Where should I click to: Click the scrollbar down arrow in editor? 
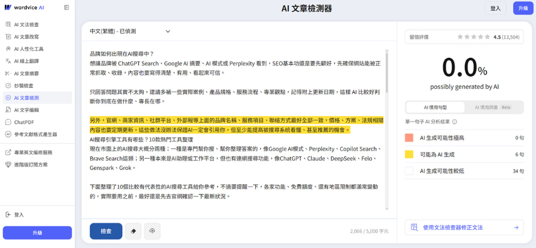[386, 208]
